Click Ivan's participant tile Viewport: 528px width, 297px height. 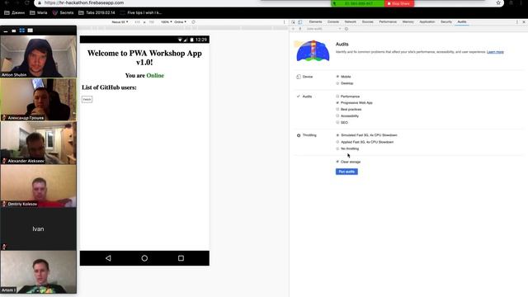[39, 229]
